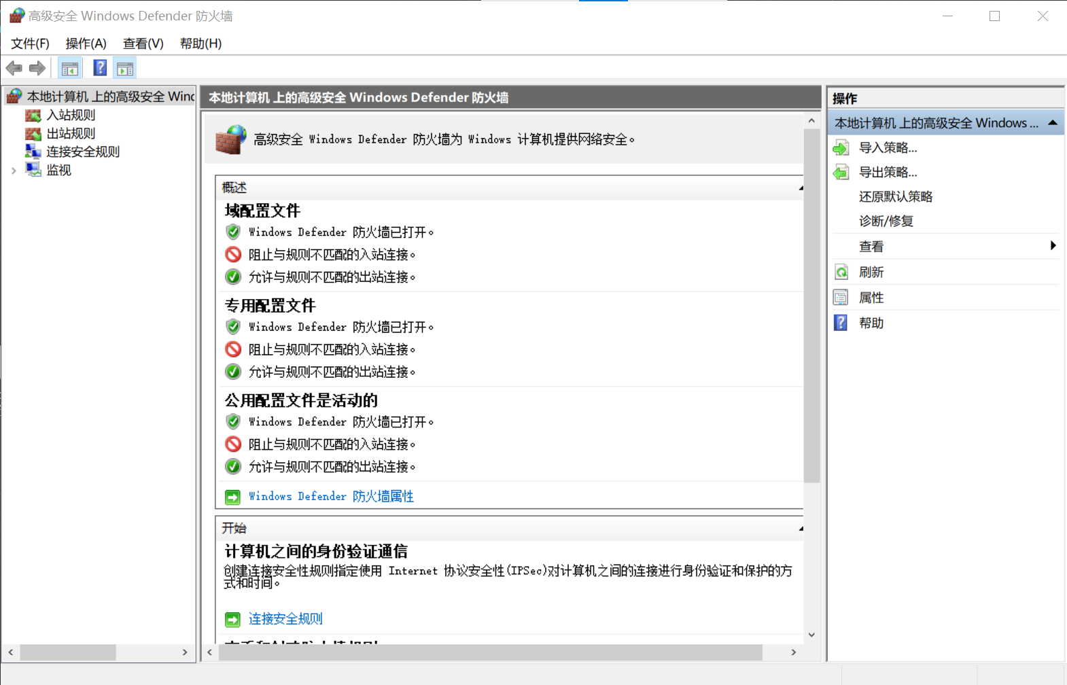
Task: Collapse the 概述 section
Action: tap(801, 188)
